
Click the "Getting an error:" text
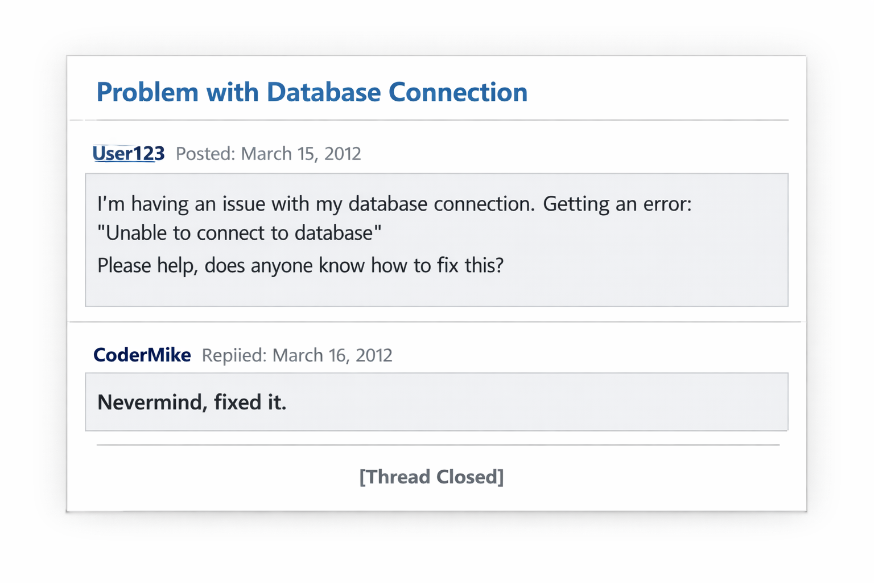617,204
